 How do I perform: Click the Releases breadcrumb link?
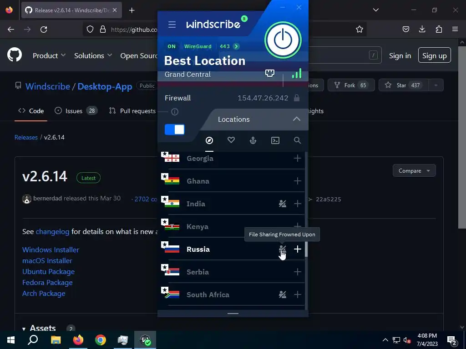pyautogui.click(x=26, y=137)
